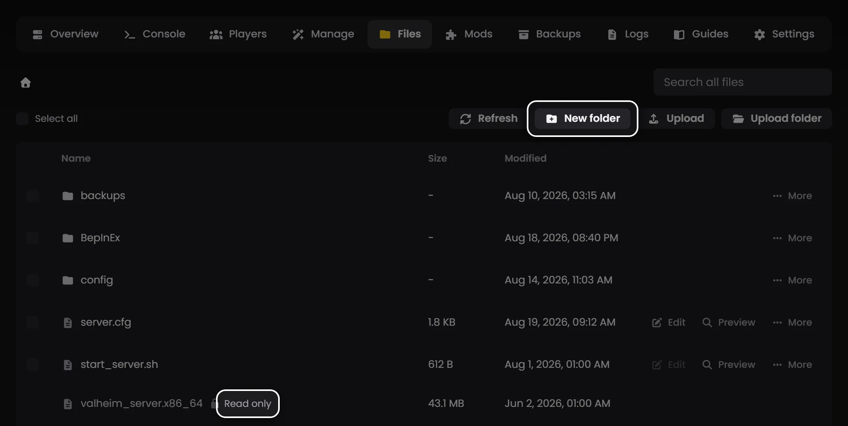
Task: Click the Modified column header
Action: 526,158
